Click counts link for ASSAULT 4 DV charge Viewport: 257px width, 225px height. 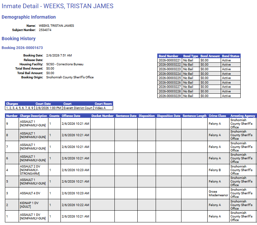pyautogui.click(x=50, y=193)
